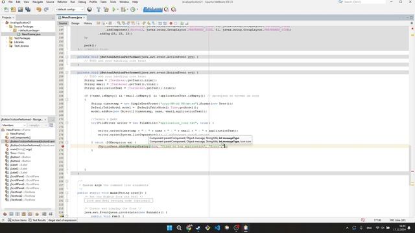
Task: Click the Action Items status bar icon
Action: point(10,220)
